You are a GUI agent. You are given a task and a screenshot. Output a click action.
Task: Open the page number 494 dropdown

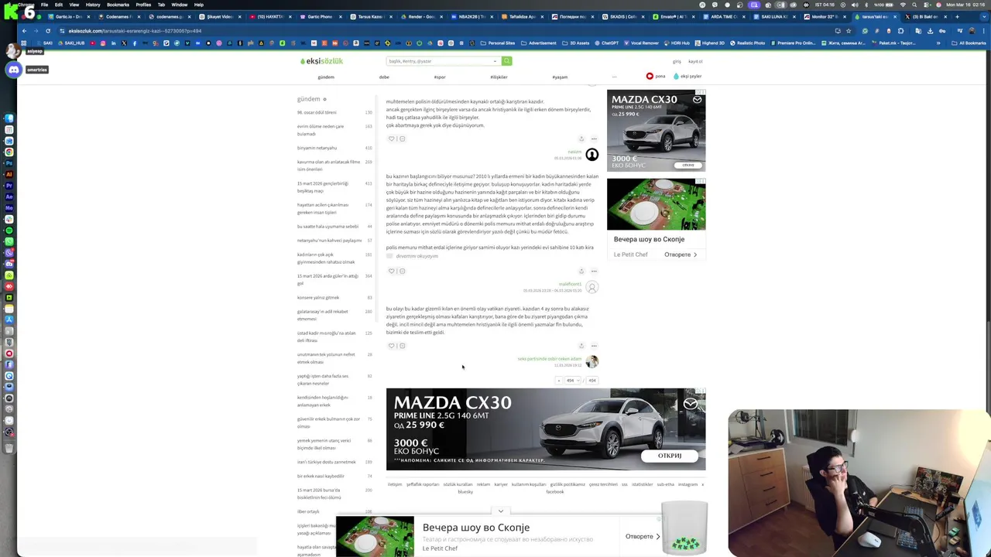pyautogui.click(x=572, y=381)
